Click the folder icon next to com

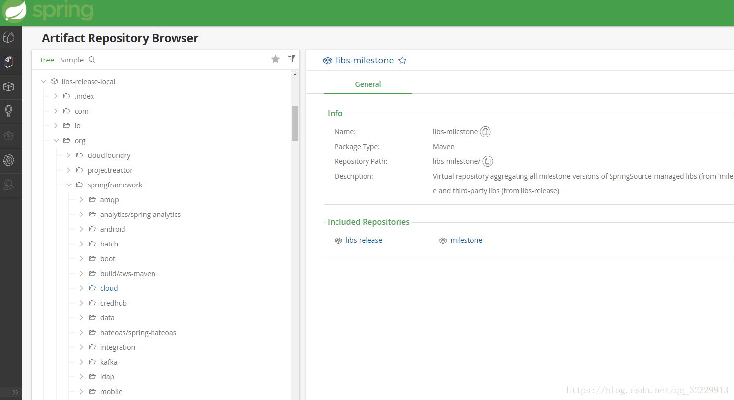pos(66,111)
